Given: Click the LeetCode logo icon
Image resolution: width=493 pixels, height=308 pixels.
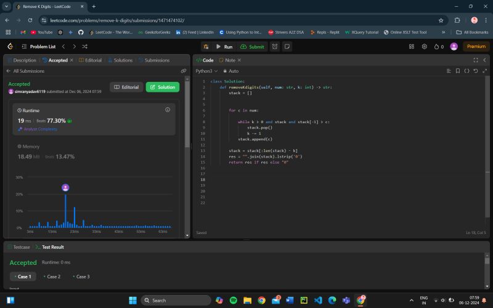Looking at the screenshot, I should tap(10, 46).
